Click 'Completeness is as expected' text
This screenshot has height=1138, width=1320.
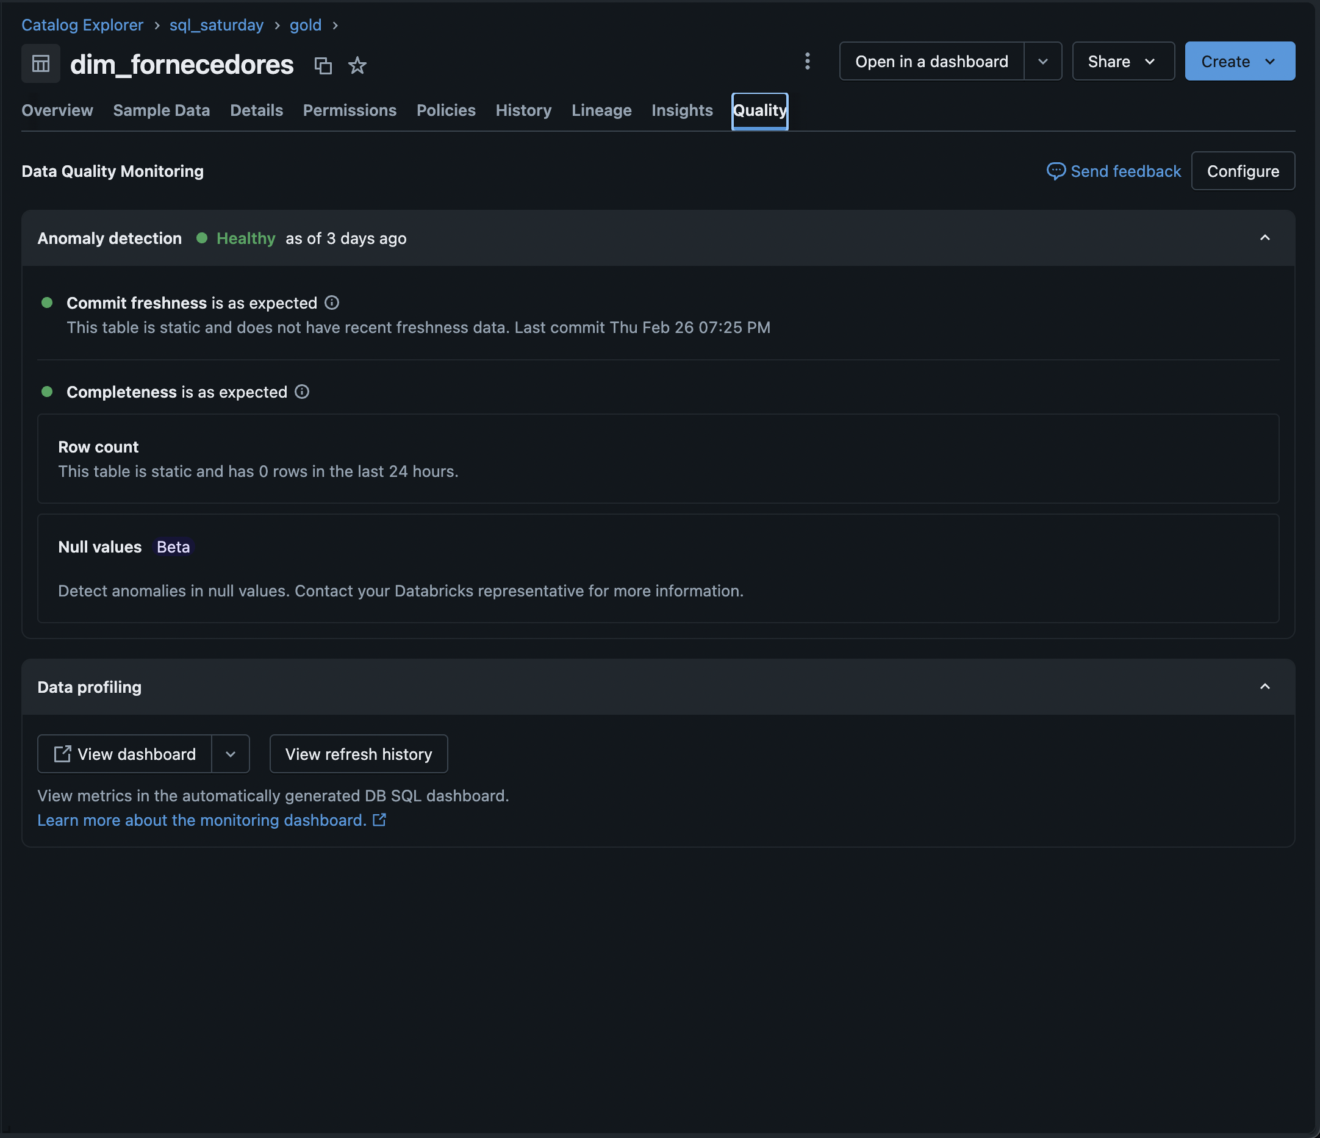click(177, 392)
